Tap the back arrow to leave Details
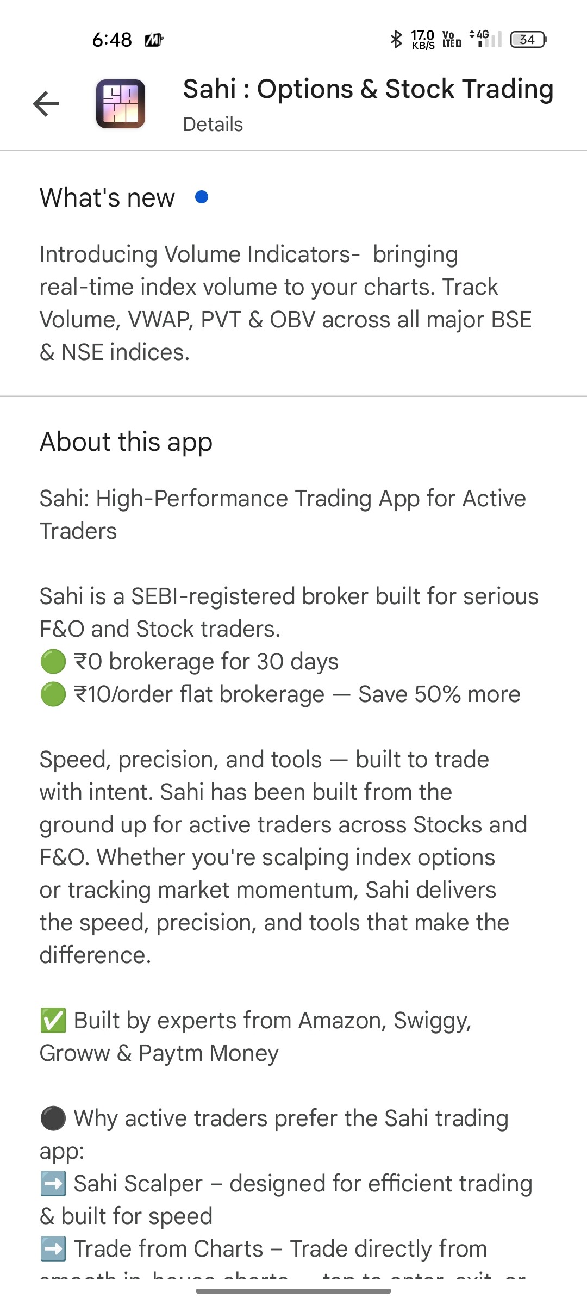This screenshot has height=1305, width=587. [46, 104]
